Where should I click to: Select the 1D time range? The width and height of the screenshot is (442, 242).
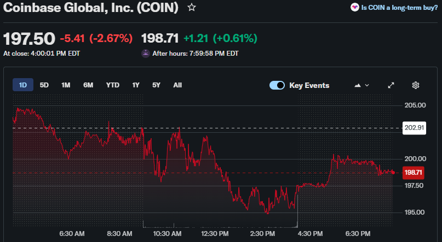coord(23,85)
